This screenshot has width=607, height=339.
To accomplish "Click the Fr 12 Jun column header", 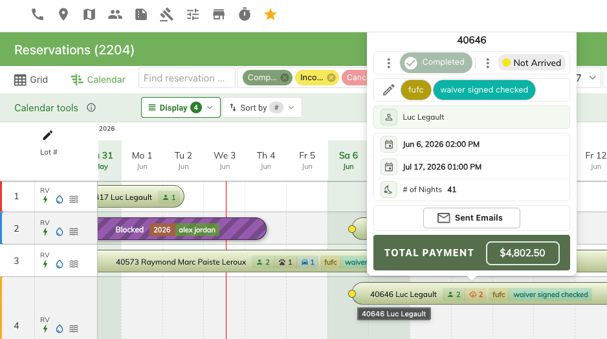I will click(x=595, y=160).
